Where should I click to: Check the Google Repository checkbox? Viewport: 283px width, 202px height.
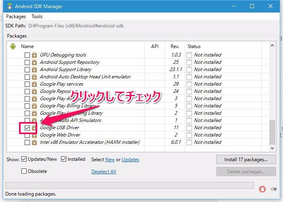(27, 91)
